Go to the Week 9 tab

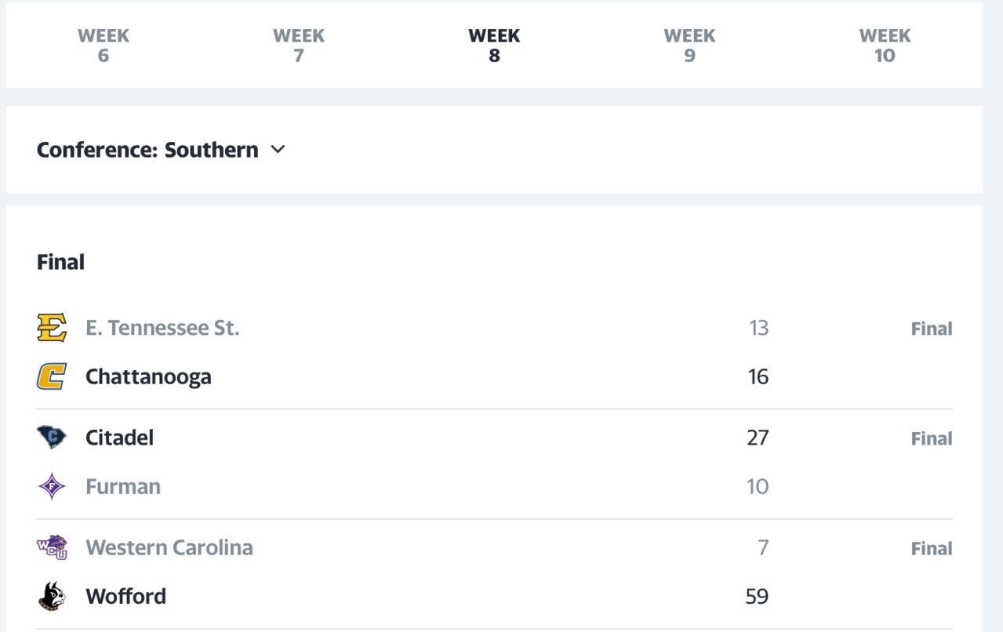tap(689, 45)
